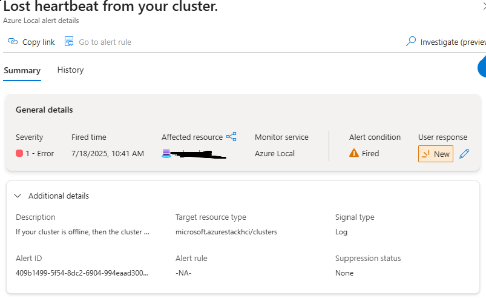The image size is (486, 307).
Task: Click the 'Severity' column label
Action: tap(30, 137)
